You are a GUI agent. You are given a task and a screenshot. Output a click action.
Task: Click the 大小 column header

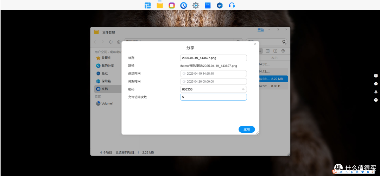(274, 58)
